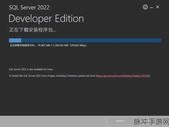Close the SQL Server 2022 installer
The width and height of the screenshot is (169, 127).
157,7
